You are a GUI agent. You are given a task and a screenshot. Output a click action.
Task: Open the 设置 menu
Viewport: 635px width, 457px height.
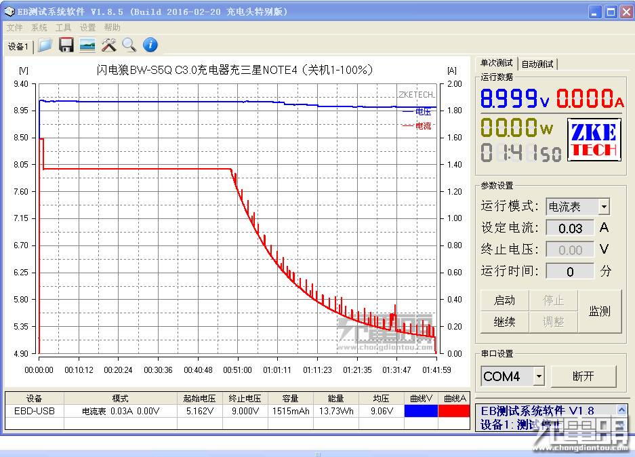point(87,28)
